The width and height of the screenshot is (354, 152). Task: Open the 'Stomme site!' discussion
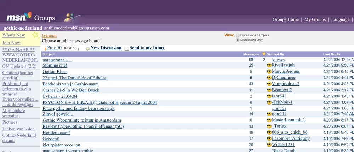click(55, 66)
